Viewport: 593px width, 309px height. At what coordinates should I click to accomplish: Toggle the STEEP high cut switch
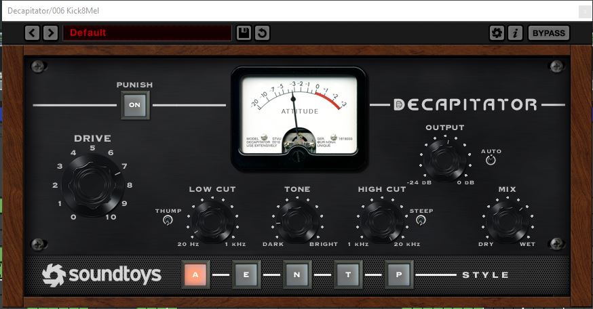421,220
